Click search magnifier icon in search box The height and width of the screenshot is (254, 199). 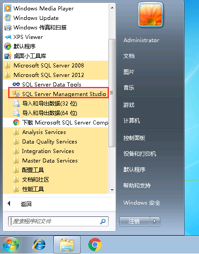103,221
